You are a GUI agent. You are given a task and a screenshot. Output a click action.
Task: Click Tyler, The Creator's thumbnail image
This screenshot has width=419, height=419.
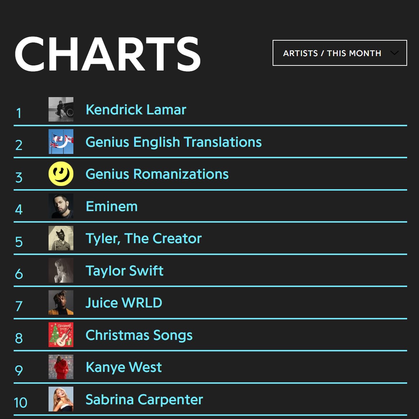pyautogui.click(x=61, y=238)
